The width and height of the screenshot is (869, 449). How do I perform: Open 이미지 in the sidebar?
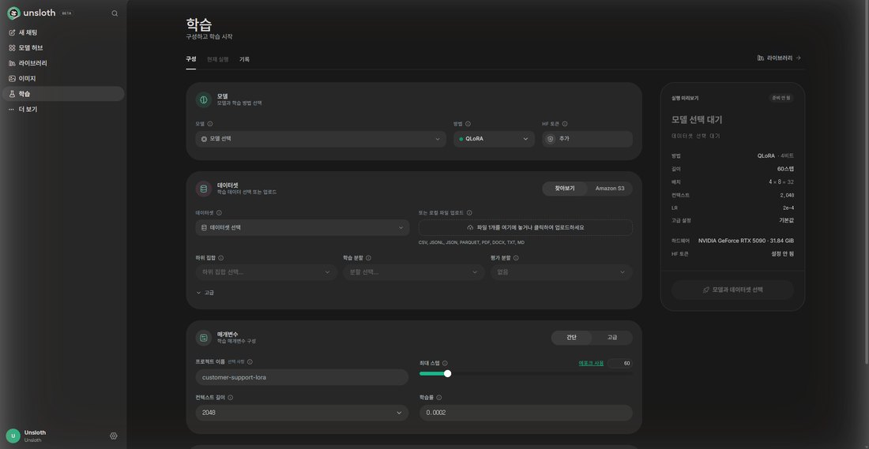[63, 79]
